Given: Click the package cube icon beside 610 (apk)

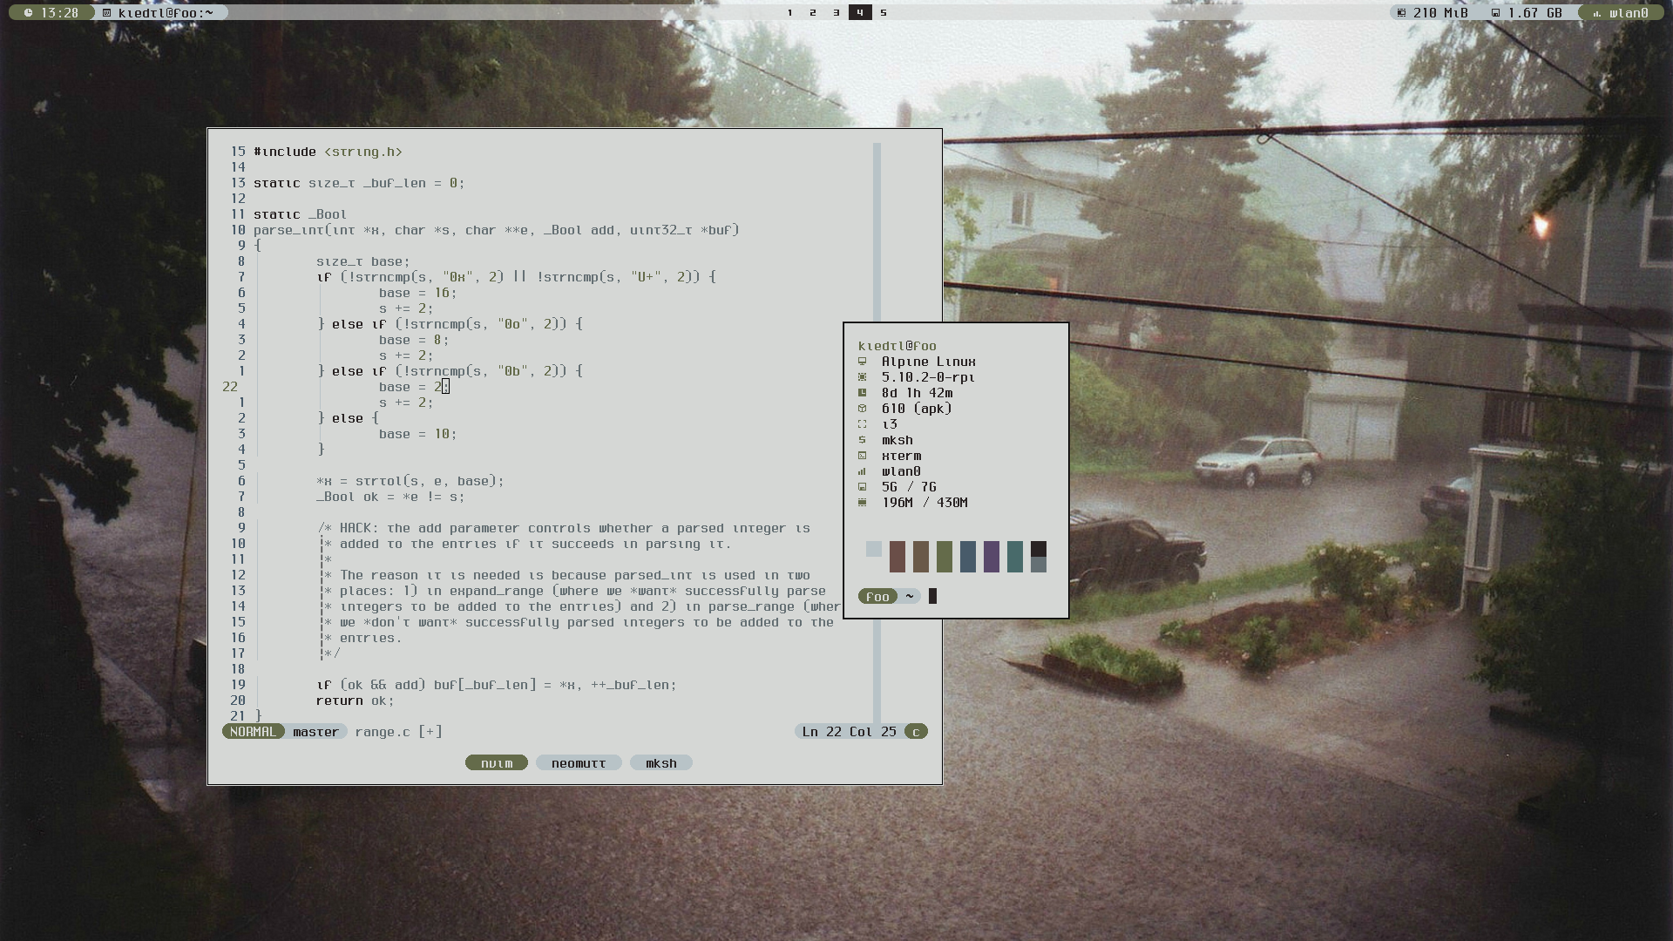Looking at the screenshot, I should pyautogui.click(x=862, y=409).
